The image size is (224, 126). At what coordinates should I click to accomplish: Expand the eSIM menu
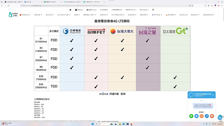pyautogui.click(x=77, y=15)
